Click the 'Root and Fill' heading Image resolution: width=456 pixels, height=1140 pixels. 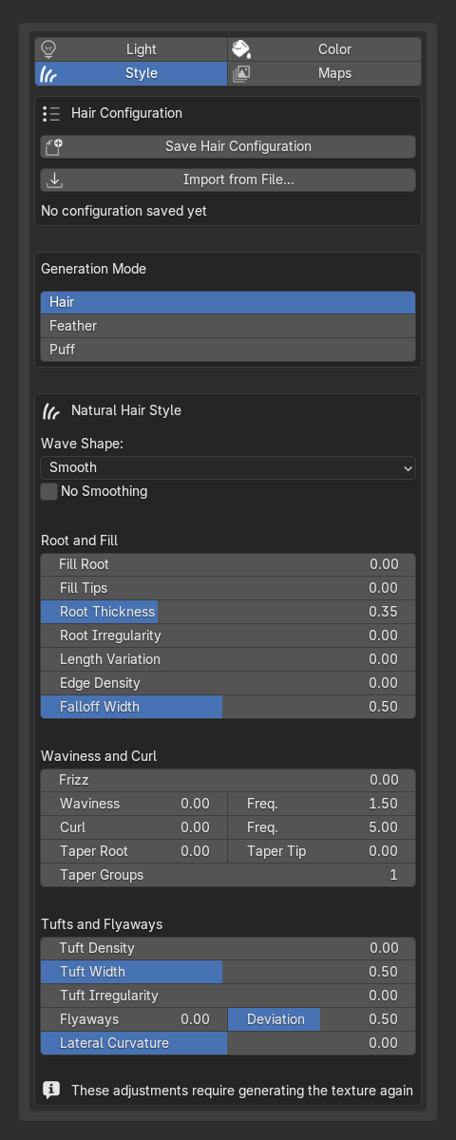pyautogui.click(x=79, y=541)
